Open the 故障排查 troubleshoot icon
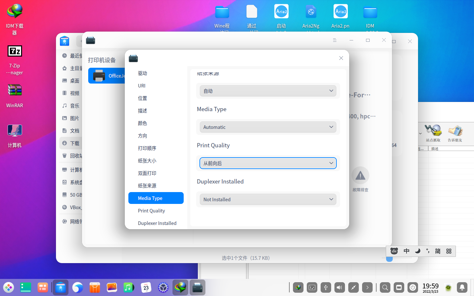The width and height of the screenshot is (474, 296). coord(360,175)
